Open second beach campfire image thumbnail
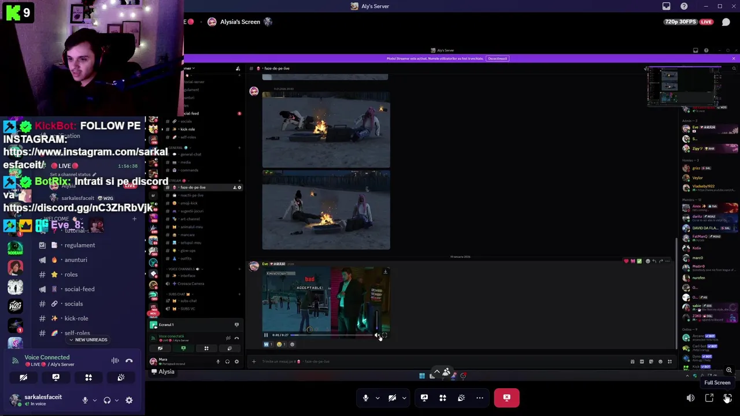This screenshot has width=740, height=416. [326, 210]
